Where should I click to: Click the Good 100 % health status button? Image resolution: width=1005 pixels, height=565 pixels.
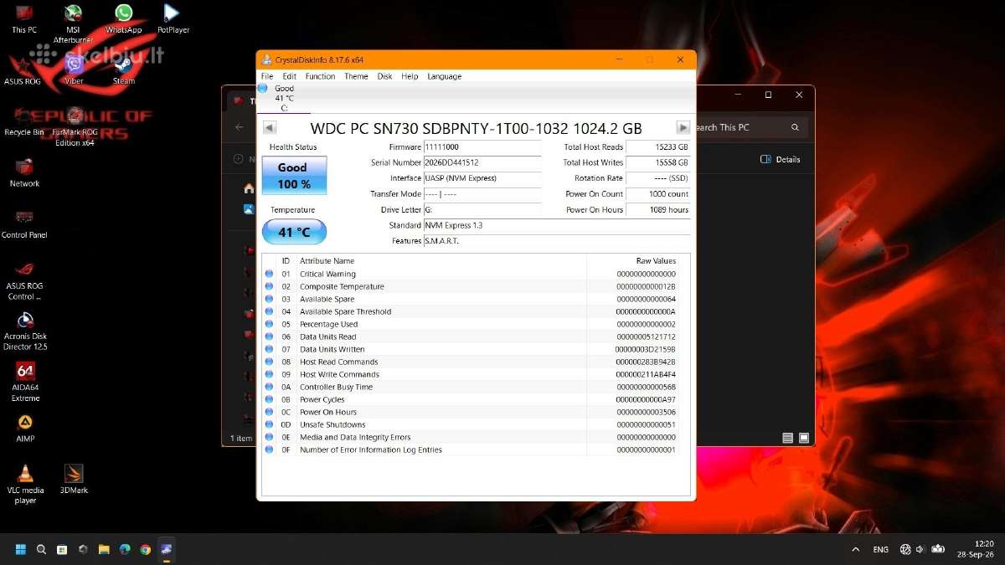click(294, 175)
